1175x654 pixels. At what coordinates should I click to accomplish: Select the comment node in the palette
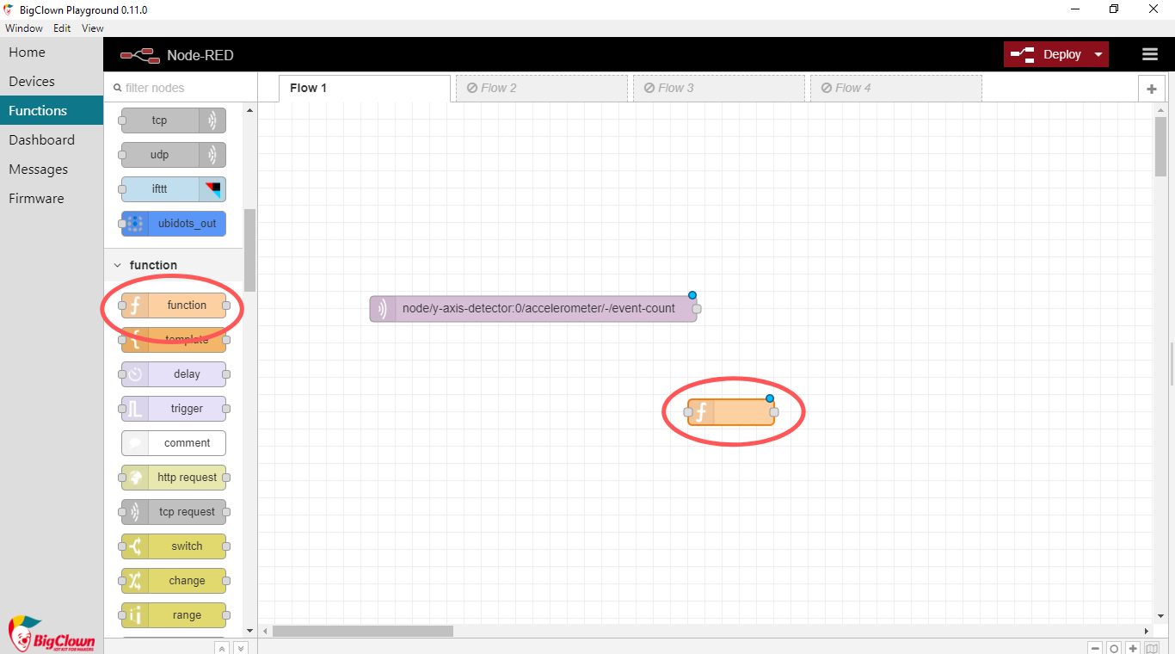(x=174, y=443)
